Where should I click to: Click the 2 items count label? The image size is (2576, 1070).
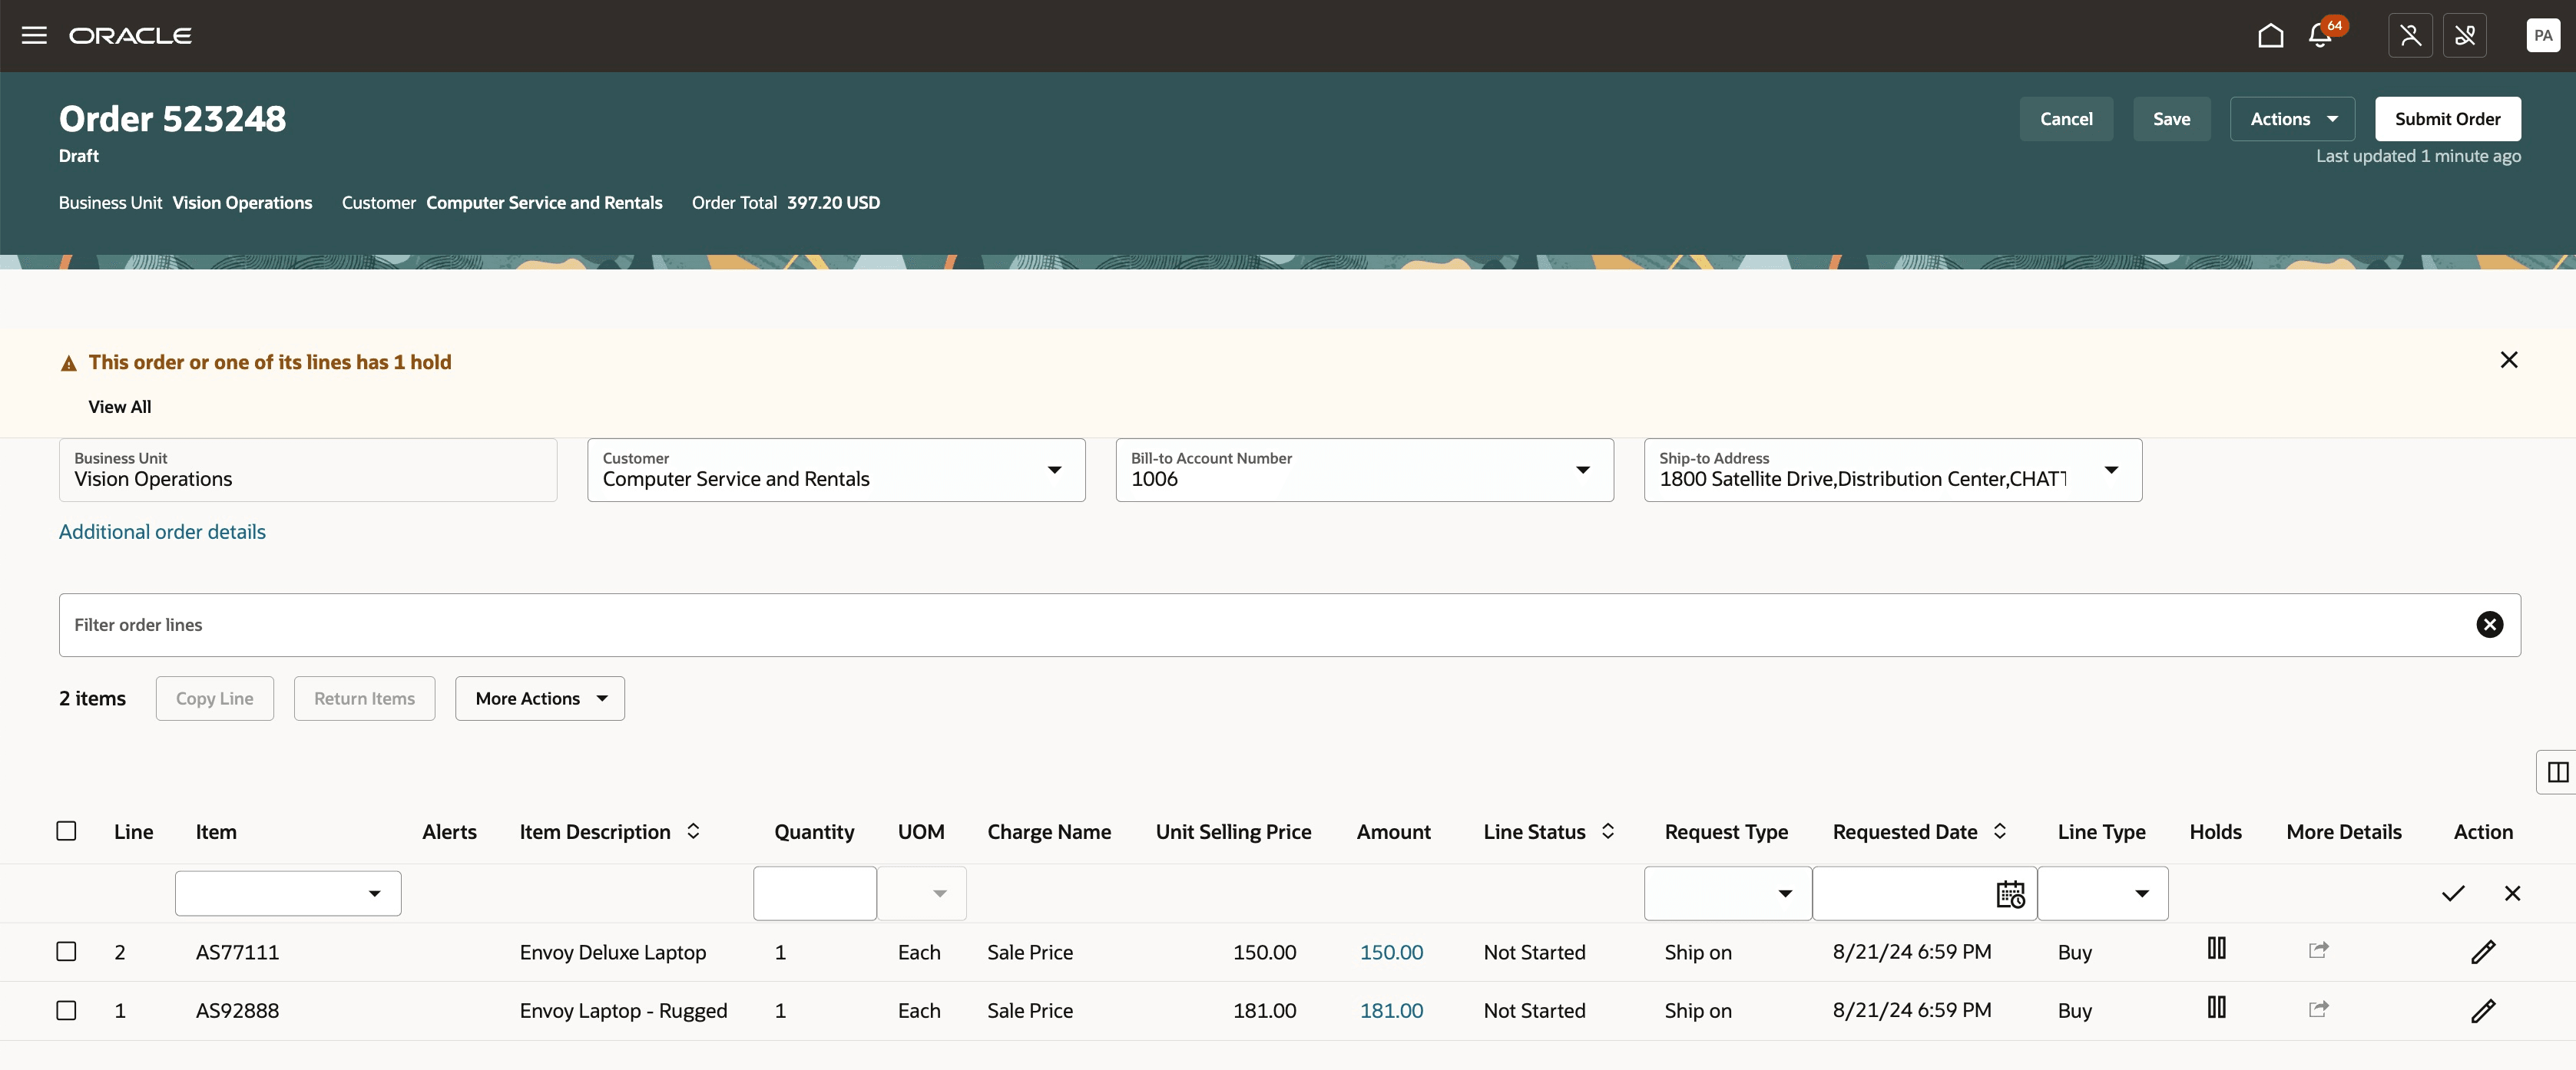tap(92, 698)
